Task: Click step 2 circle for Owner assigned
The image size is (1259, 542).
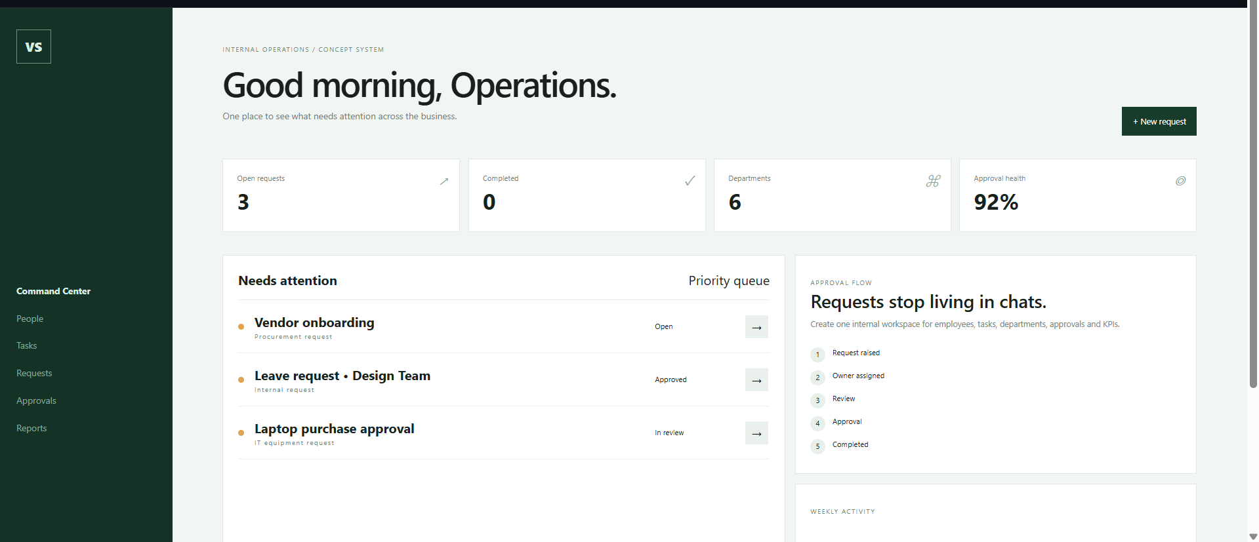Action: click(817, 377)
